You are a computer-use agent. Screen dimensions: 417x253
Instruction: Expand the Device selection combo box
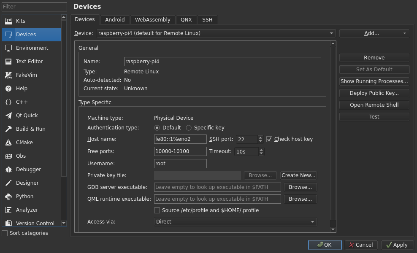[x=216, y=33]
